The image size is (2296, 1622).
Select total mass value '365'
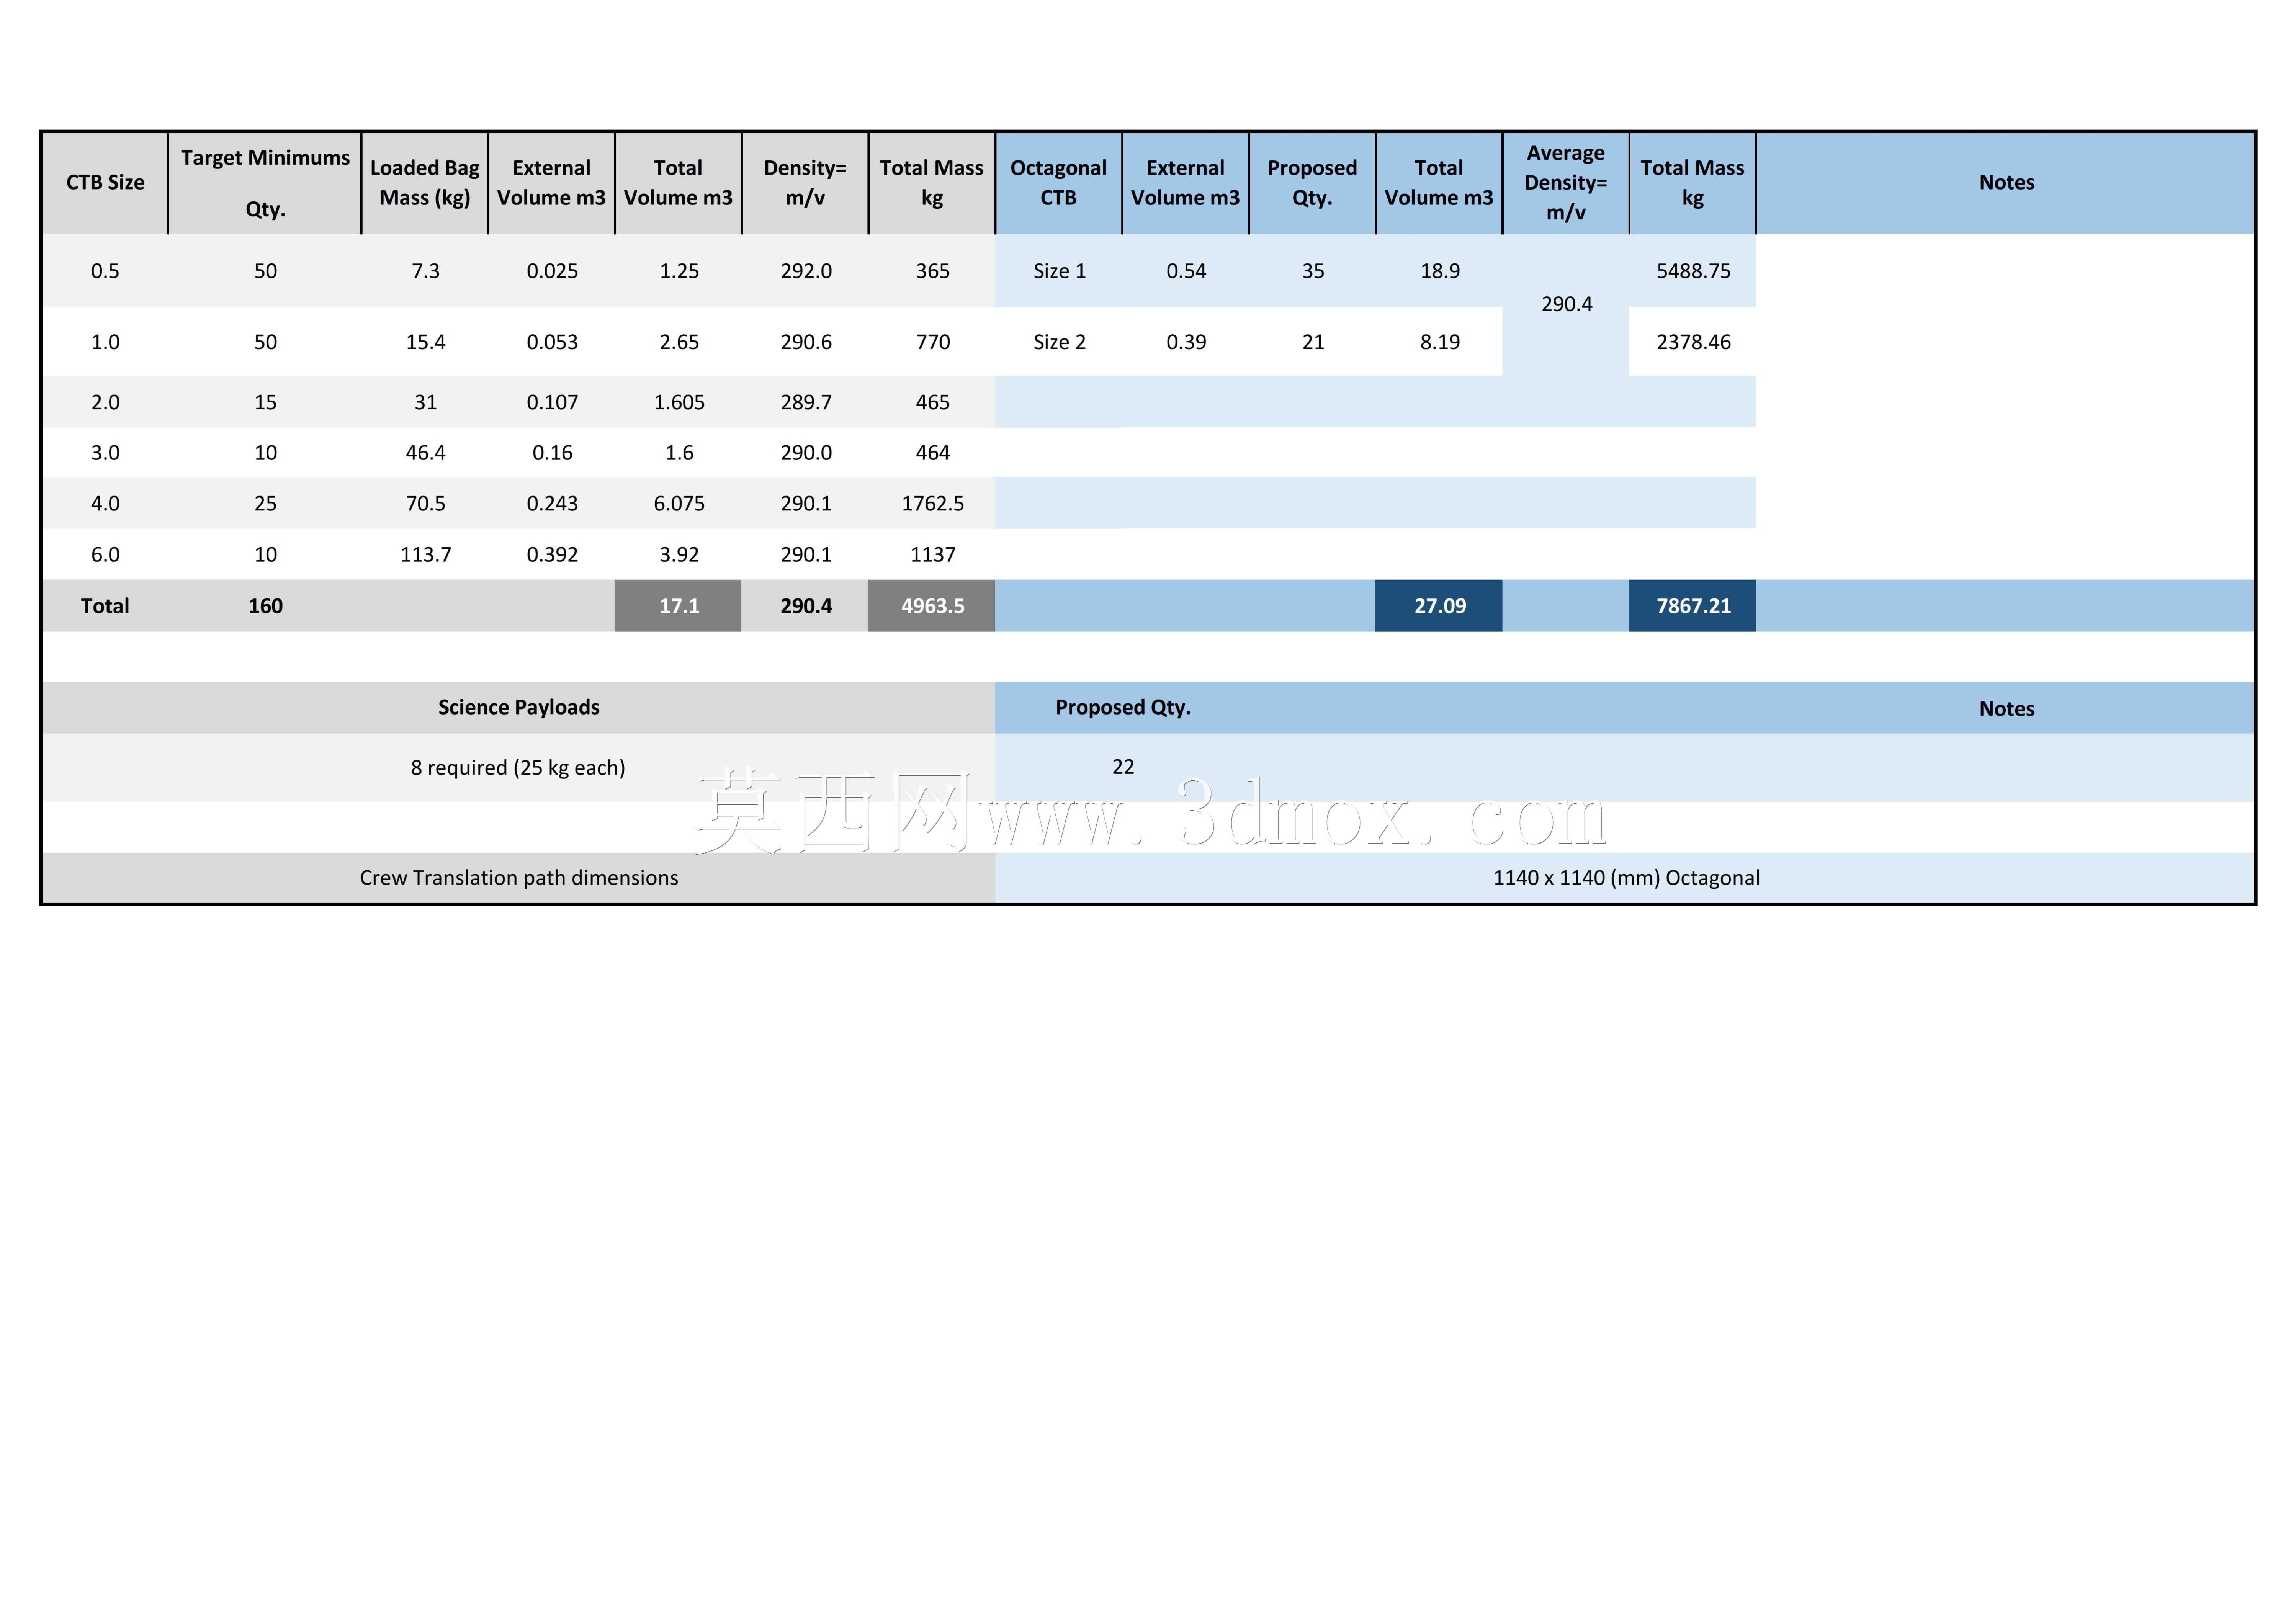coord(932,271)
